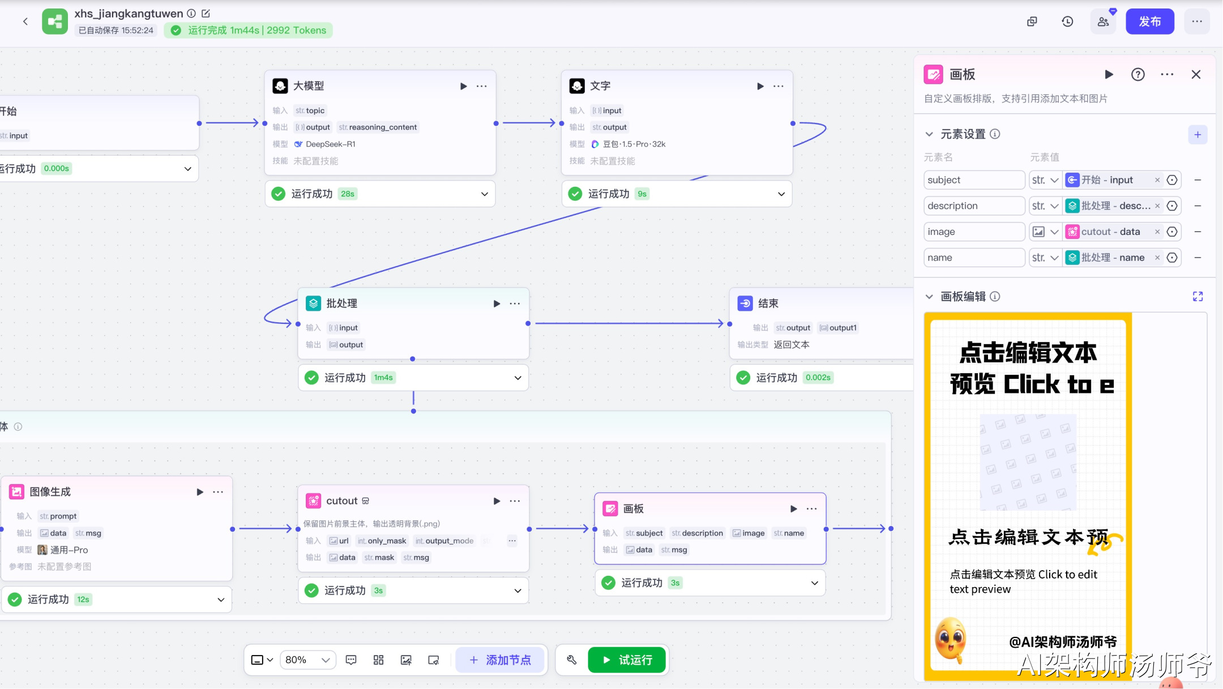Run the 图像生成 node
Screen dimensions: 1223x689
pos(200,492)
